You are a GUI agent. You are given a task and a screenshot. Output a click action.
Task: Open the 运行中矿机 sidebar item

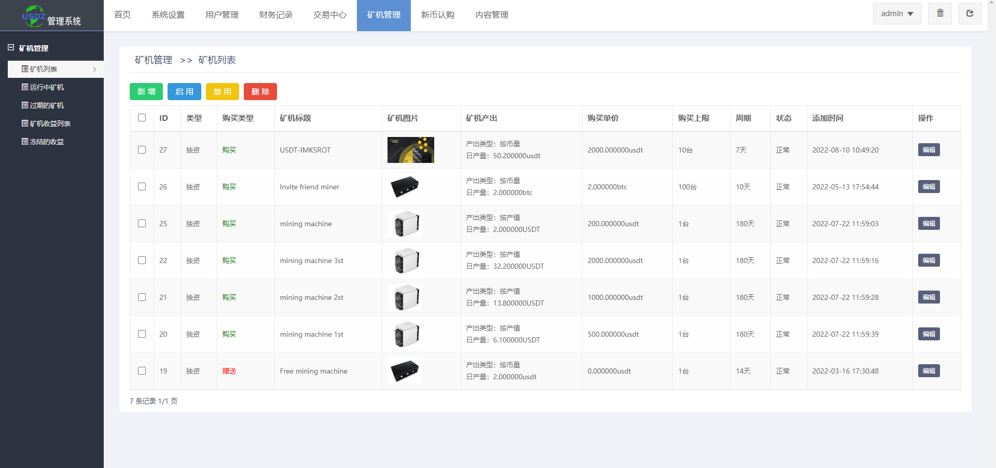pos(47,87)
